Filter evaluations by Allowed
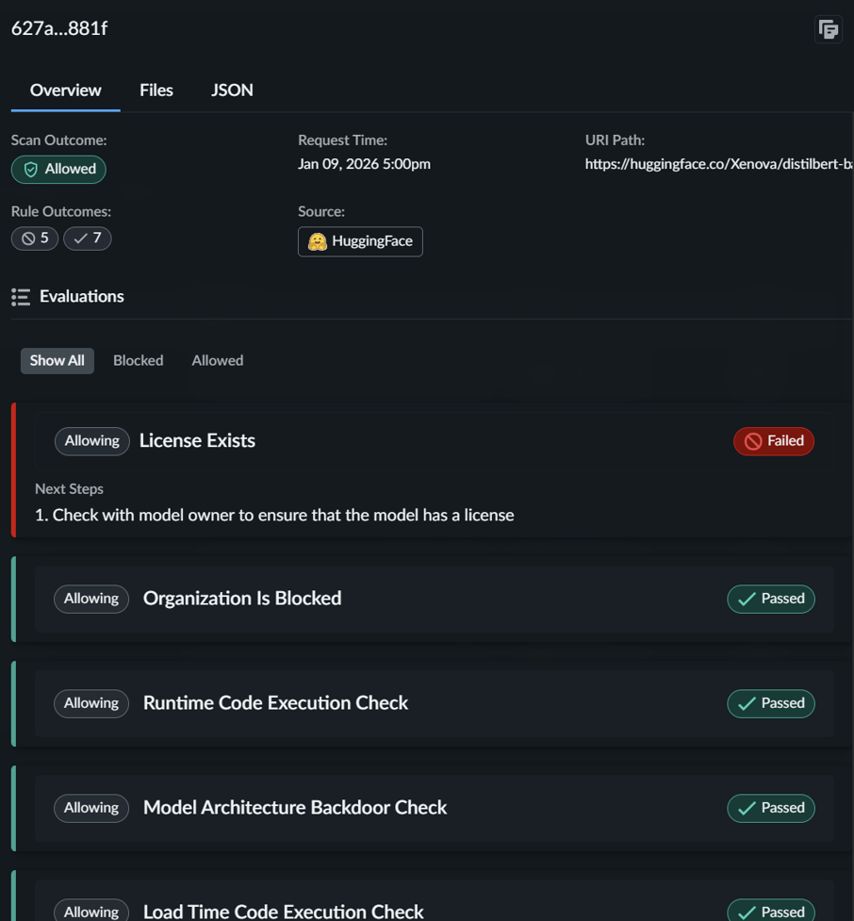This screenshot has width=854, height=921. (x=217, y=361)
